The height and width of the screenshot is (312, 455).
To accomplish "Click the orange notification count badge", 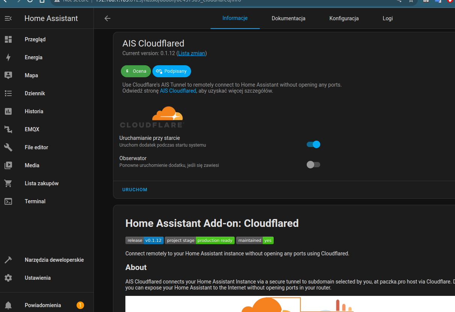I will (x=80, y=305).
